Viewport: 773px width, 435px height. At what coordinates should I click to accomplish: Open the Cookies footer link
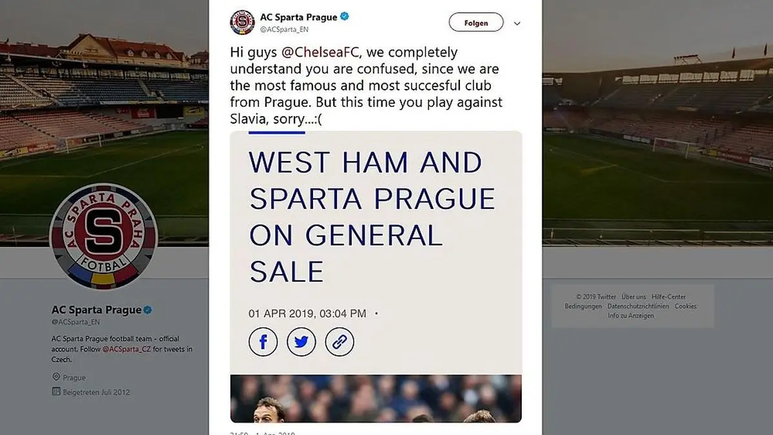pyautogui.click(x=685, y=306)
